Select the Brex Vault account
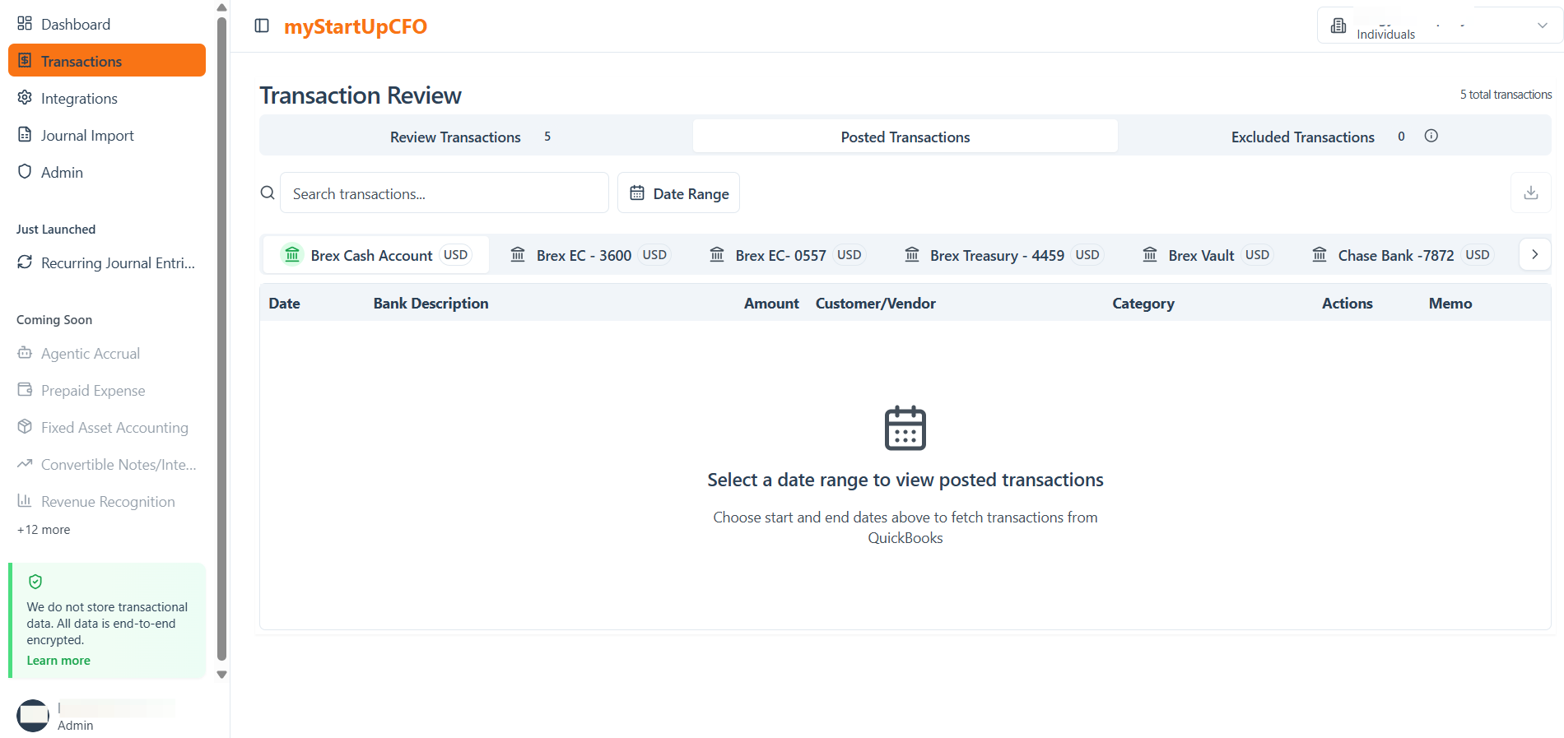This screenshot has width=1564, height=738. (1208, 255)
